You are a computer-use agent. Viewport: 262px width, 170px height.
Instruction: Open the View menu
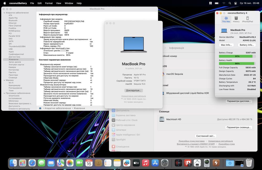58,3
